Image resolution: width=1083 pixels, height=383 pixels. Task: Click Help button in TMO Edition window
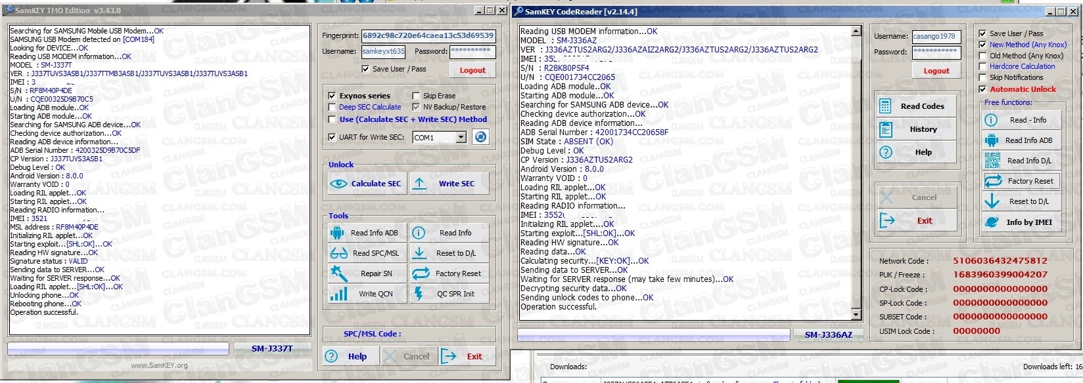350,356
